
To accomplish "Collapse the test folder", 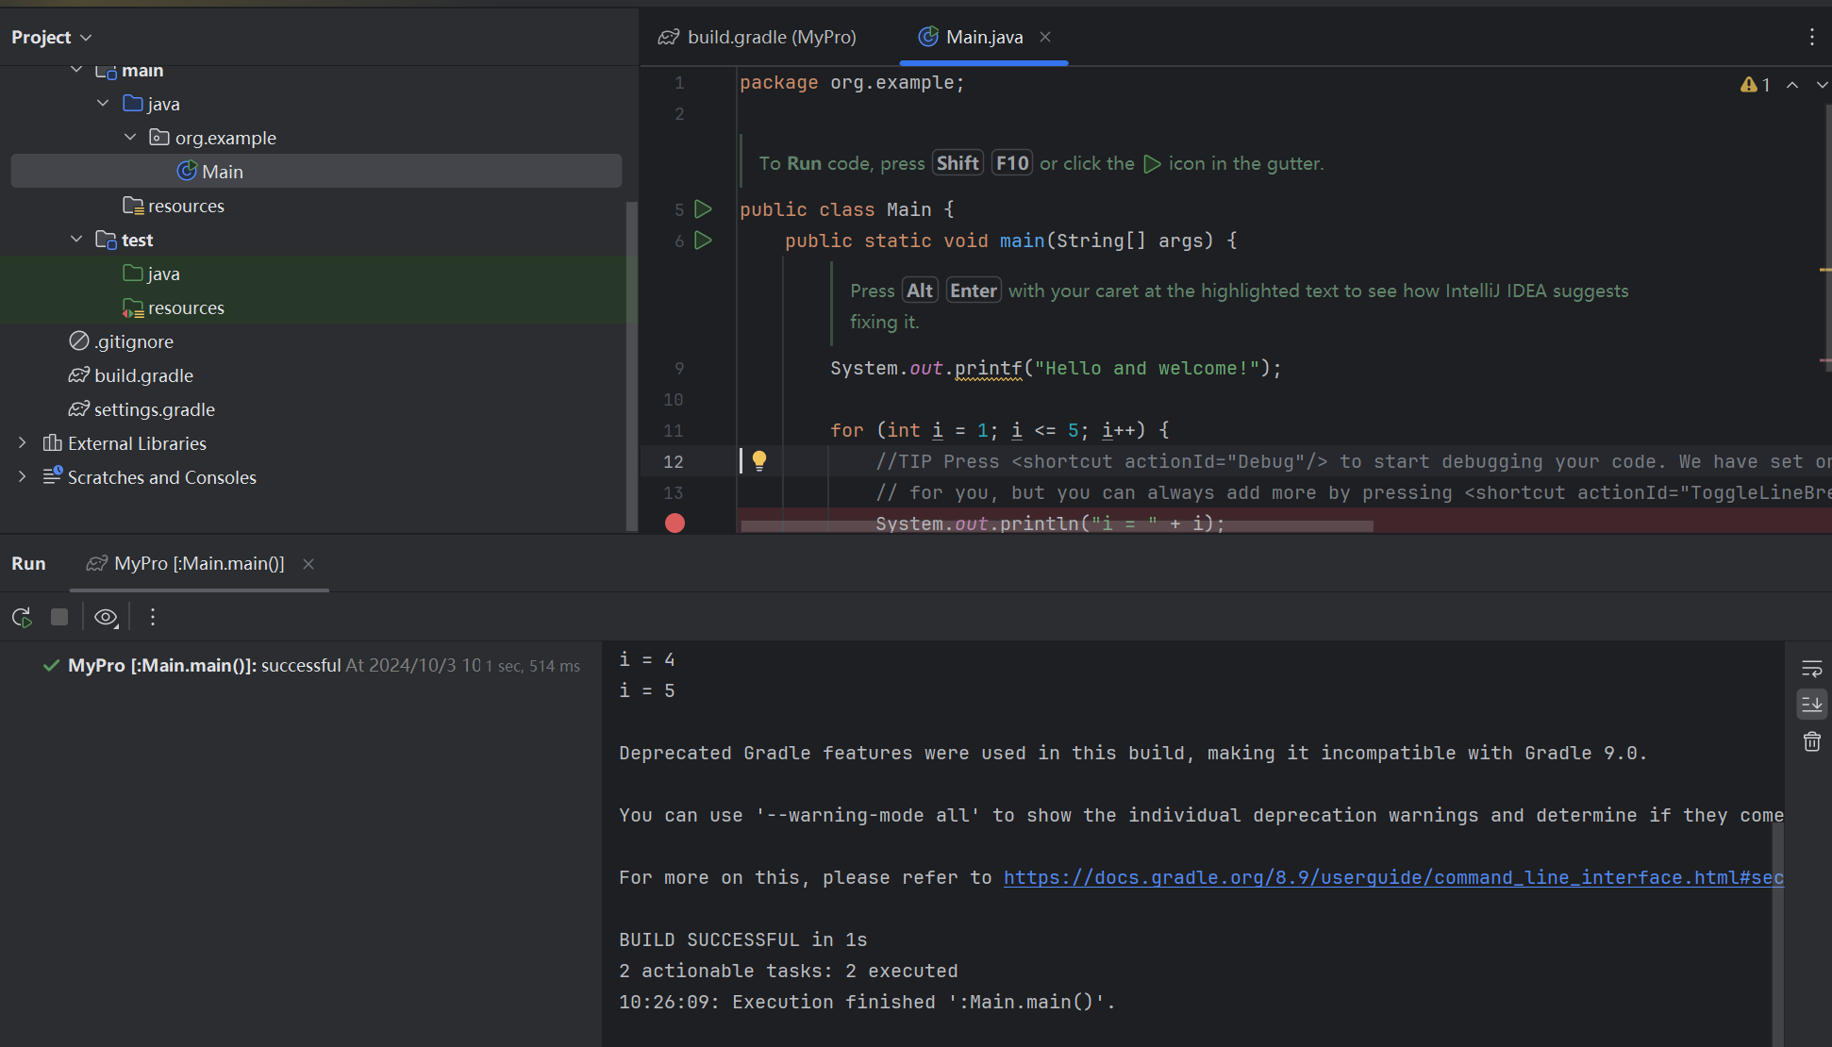I will (x=76, y=240).
